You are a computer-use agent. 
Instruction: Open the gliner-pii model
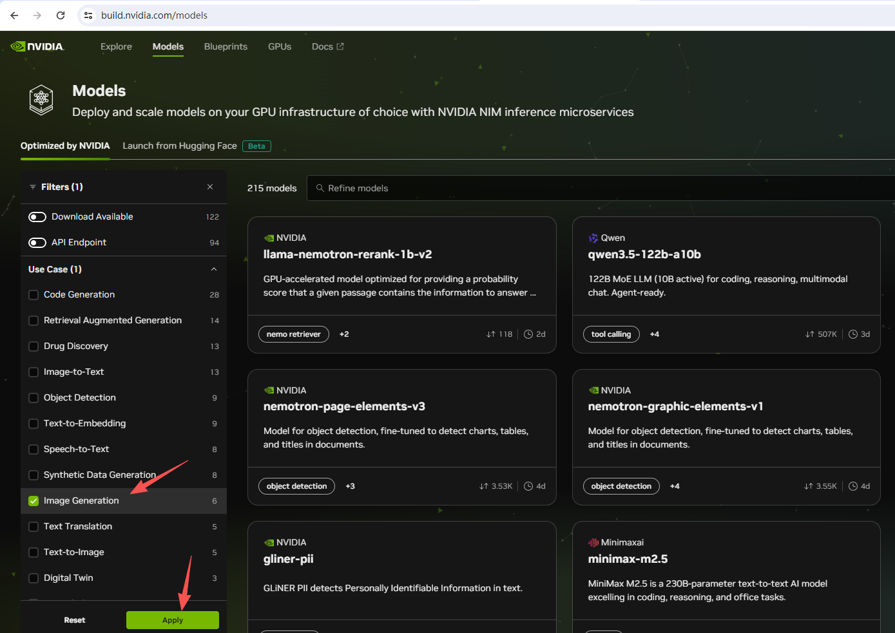pyautogui.click(x=289, y=559)
